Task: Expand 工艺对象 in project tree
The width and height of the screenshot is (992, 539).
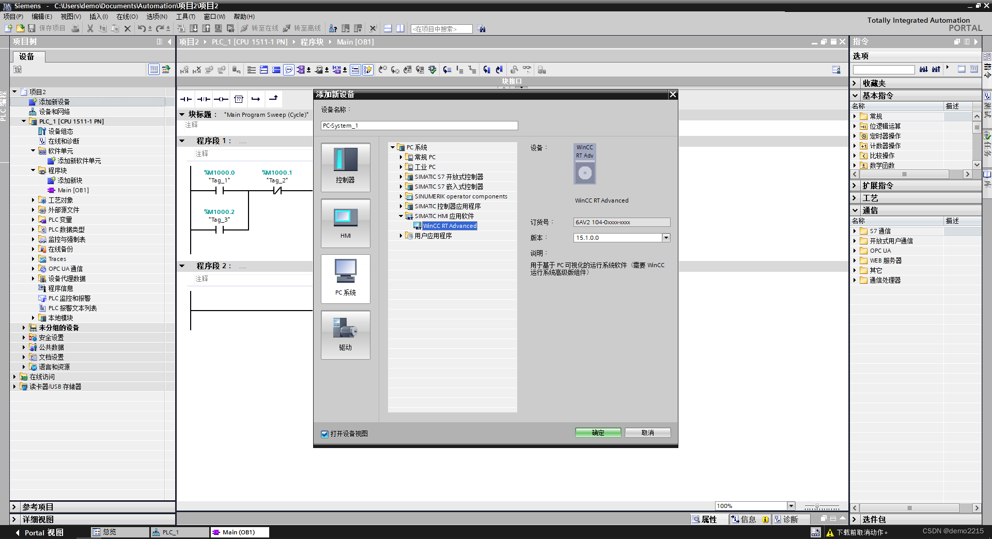Action: [33, 200]
